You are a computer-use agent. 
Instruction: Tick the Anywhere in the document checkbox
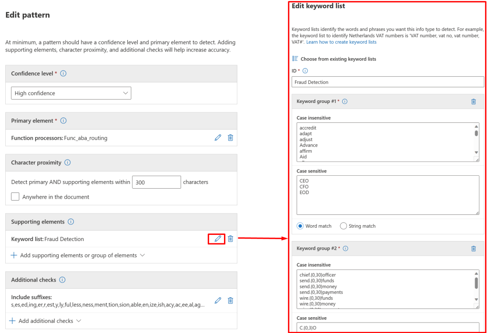point(15,197)
